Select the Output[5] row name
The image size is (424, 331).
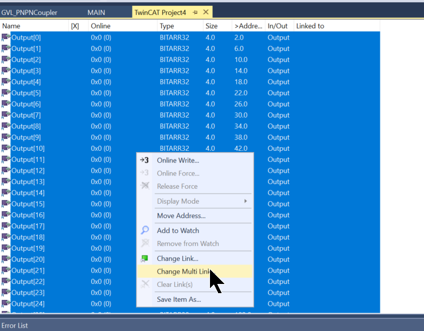[26, 93]
